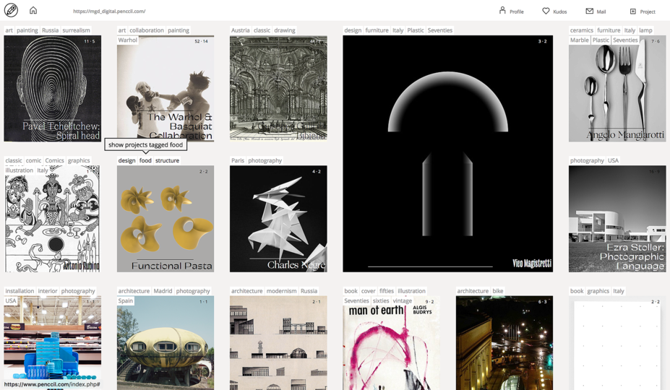This screenshot has width=670, height=390.
Task: Go to the home icon
Action: pyautogui.click(x=33, y=10)
